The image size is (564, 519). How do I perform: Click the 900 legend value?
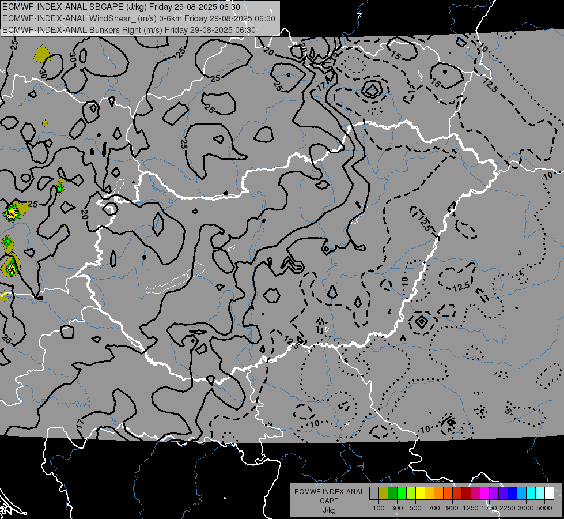(x=452, y=508)
